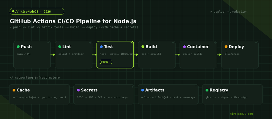Click the 'blue/green' text
The image size is (272, 119).
click(x=232, y=54)
